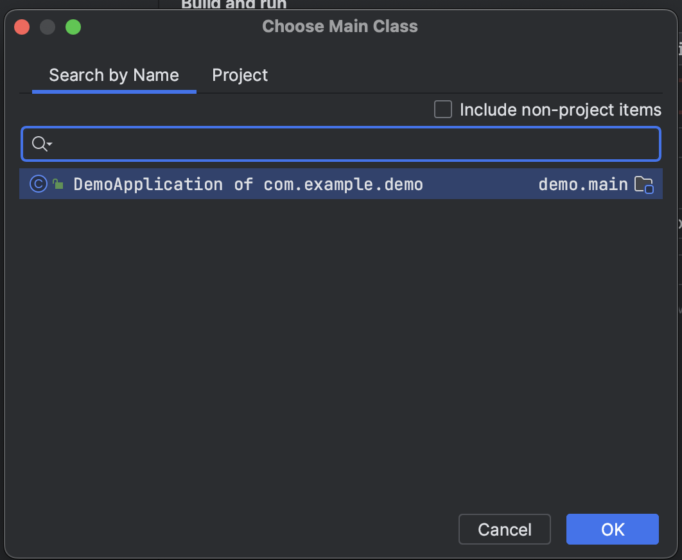
Task: Click the green open lock public icon
Action: pyautogui.click(x=58, y=184)
